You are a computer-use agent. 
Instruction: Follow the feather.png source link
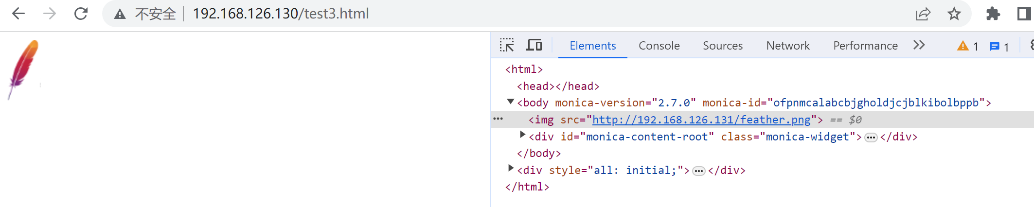click(x=701, y=120)
